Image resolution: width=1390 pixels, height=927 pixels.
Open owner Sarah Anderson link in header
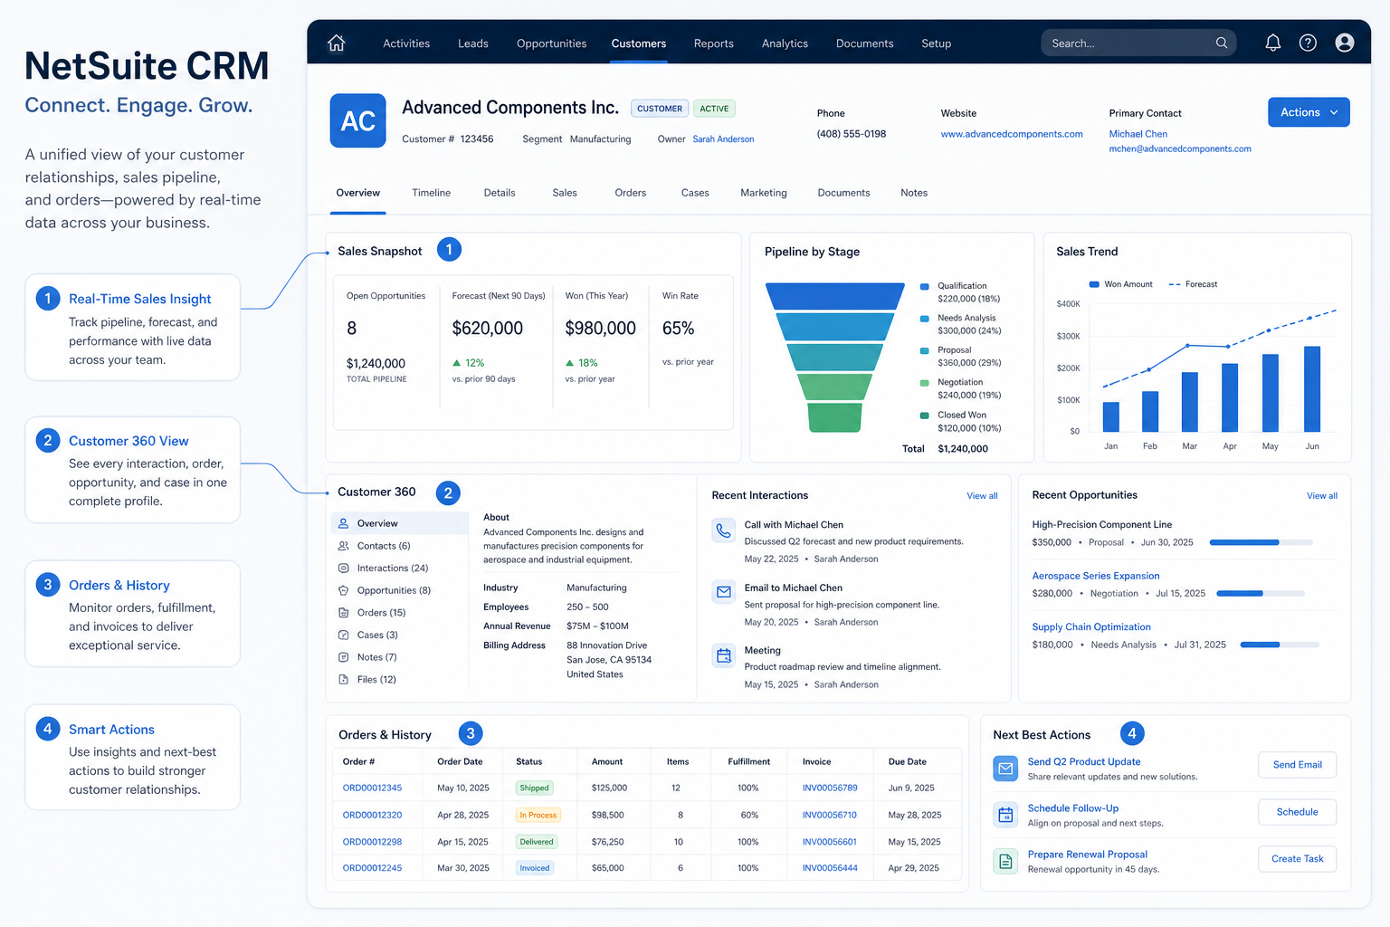pyautogui.click(x=723, y=139)
